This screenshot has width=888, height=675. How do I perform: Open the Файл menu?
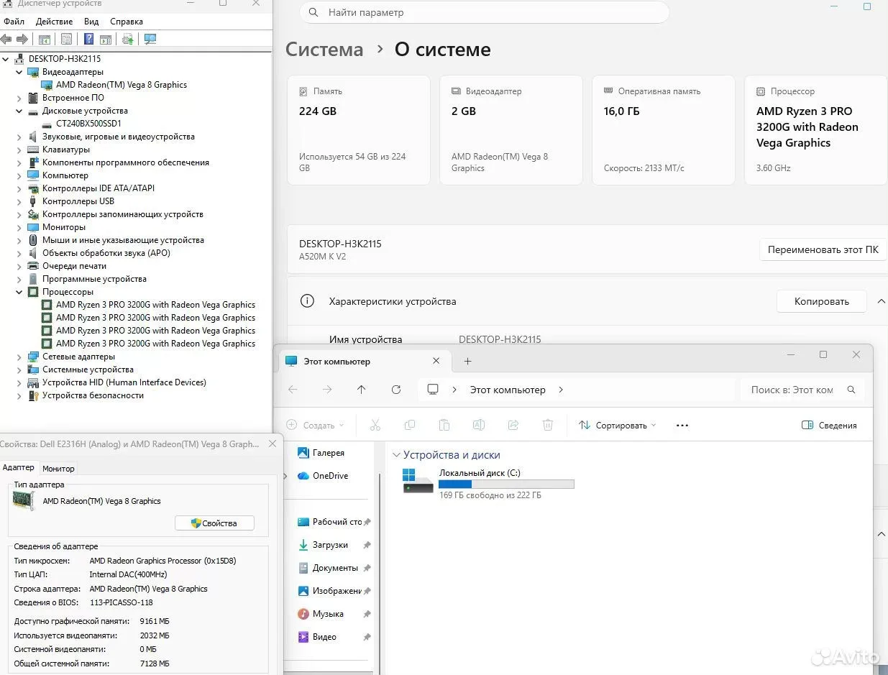[14, 22]
